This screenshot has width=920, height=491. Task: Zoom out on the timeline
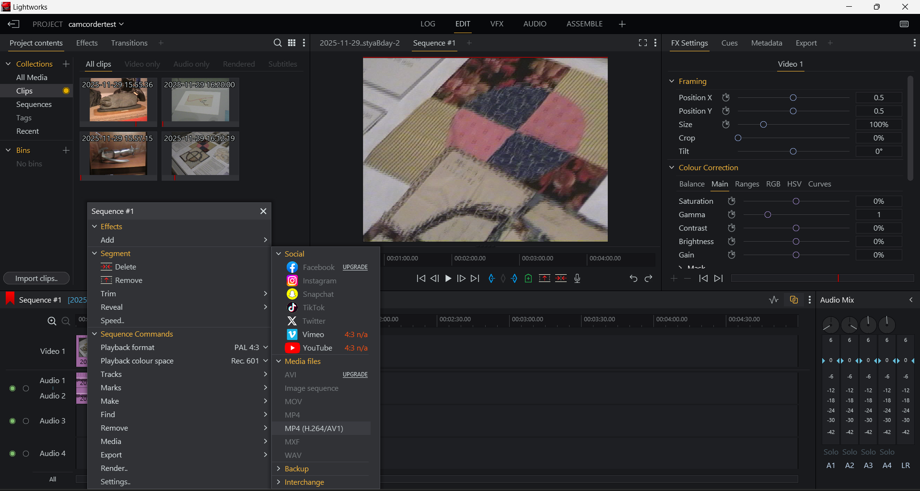pos(66,321)
